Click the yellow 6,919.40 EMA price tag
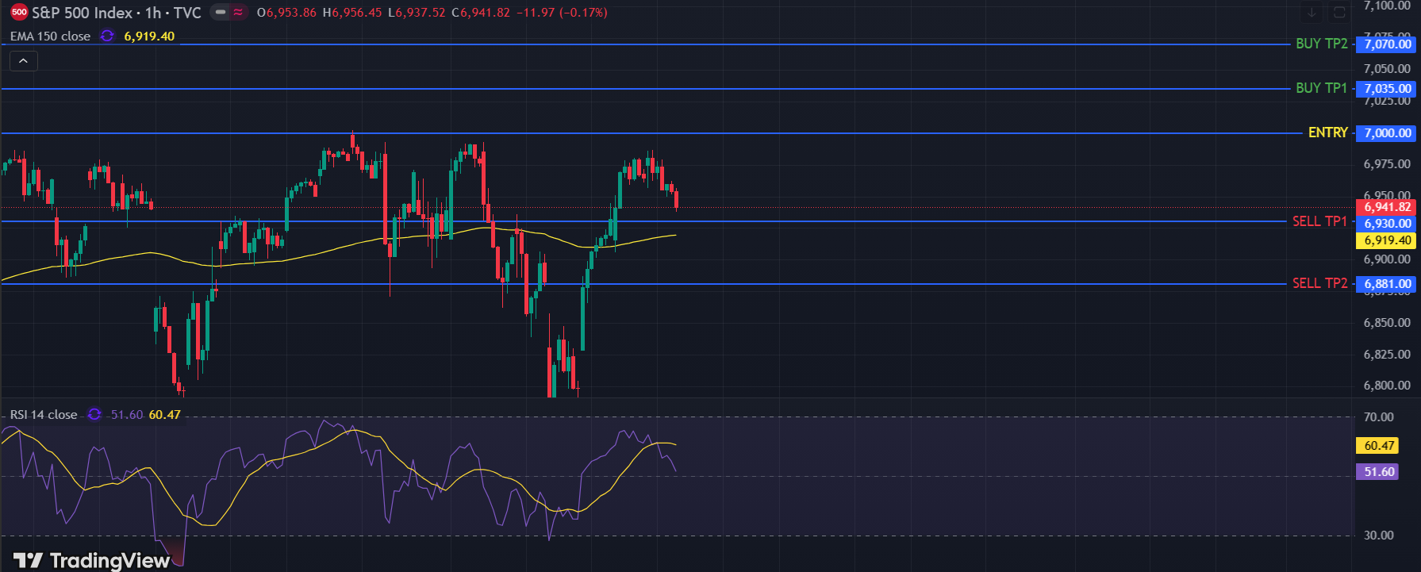This screenshot has height=572, width=1421. click(x=1387, y=240)
